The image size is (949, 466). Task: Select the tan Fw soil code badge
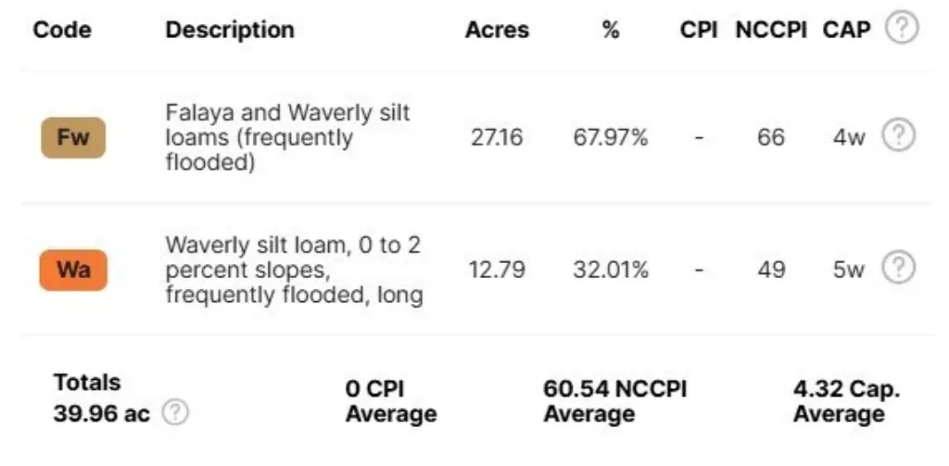coord(73,139)
